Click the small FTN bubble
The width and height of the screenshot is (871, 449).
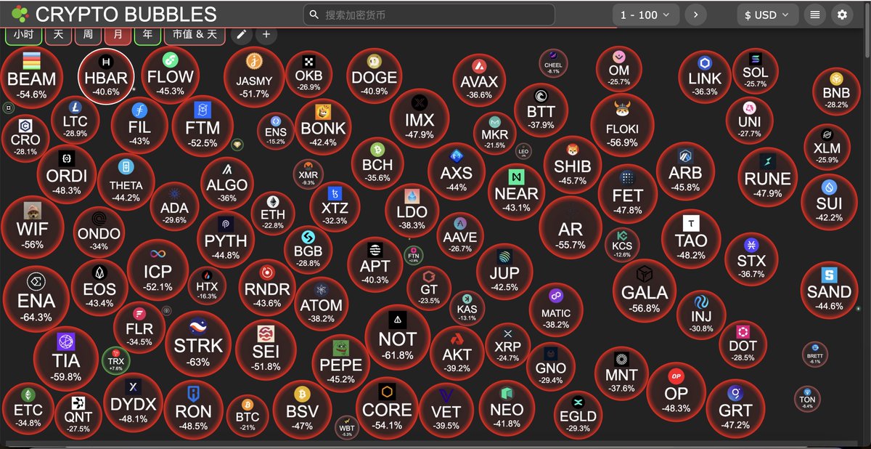coord(413,256)
